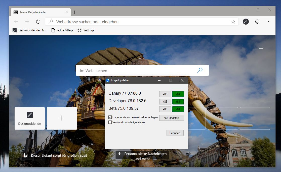The height and width of the screenshot is (172, 281).
Task: Minimize the Edge browser window
Action: tap(247, 10)
